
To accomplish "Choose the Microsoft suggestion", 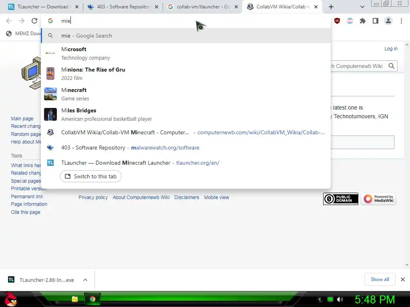I will (186, 53).
